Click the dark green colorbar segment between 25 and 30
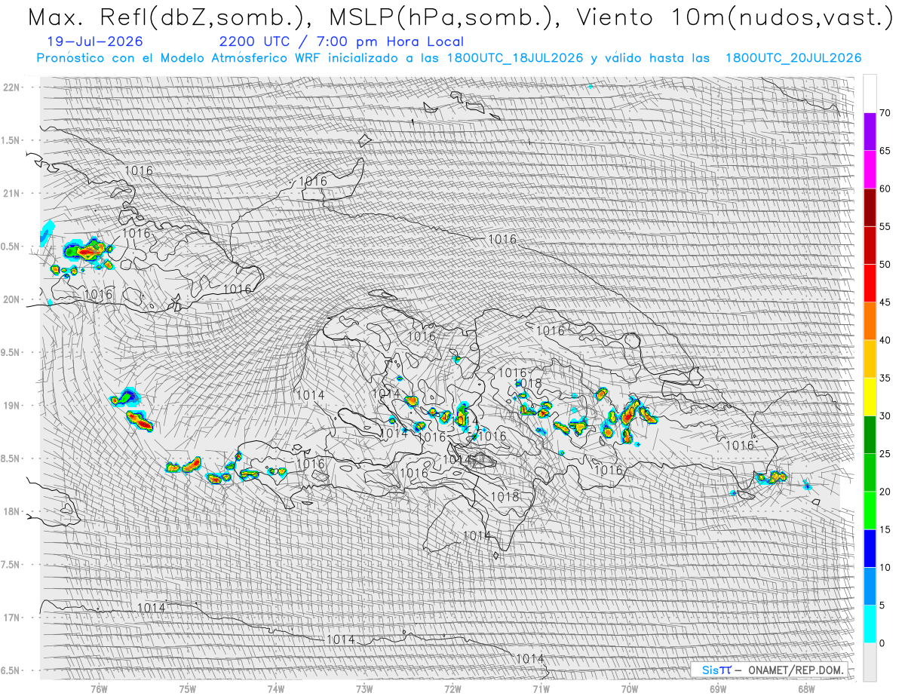This screenshot has width=905, height=699. pyautogui.click(x=870, y=434)
